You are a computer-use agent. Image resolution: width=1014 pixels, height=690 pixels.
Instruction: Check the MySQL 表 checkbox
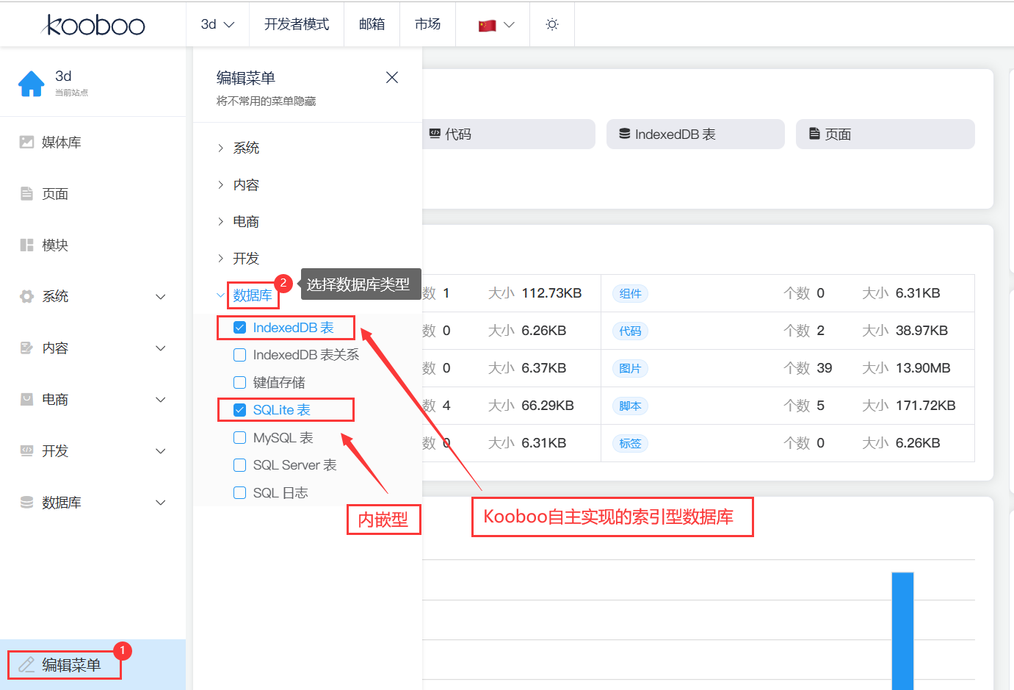(x=239, y=437)
